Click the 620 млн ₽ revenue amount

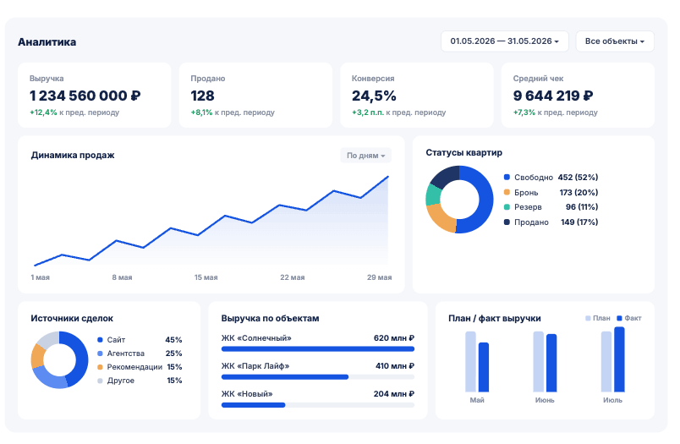pos(394,338)
